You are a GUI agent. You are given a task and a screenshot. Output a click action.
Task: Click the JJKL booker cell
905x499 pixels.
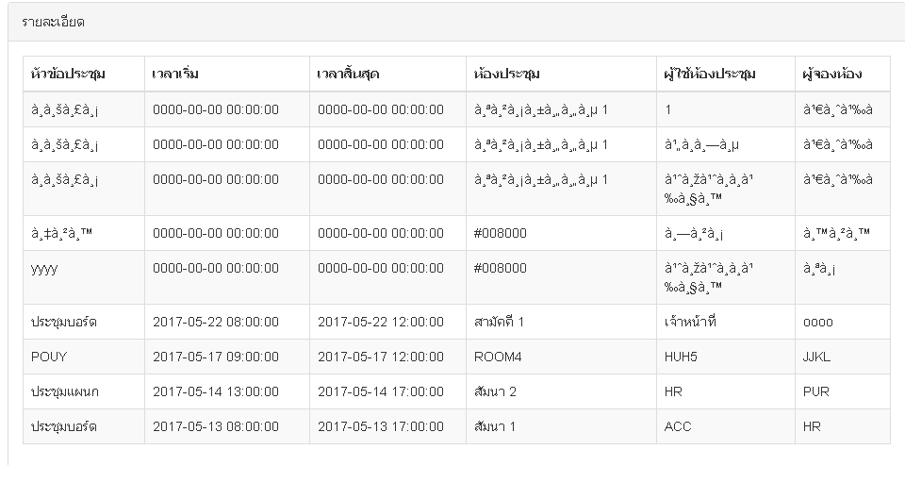818,357
